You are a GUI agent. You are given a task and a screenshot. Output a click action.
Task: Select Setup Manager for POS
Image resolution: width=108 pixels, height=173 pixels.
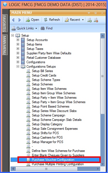tap(47, 142)
